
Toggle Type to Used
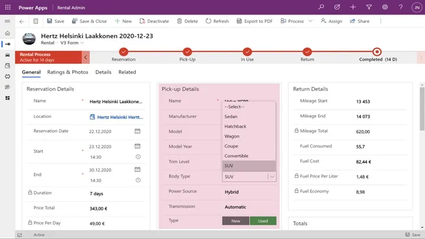point(263,221)
